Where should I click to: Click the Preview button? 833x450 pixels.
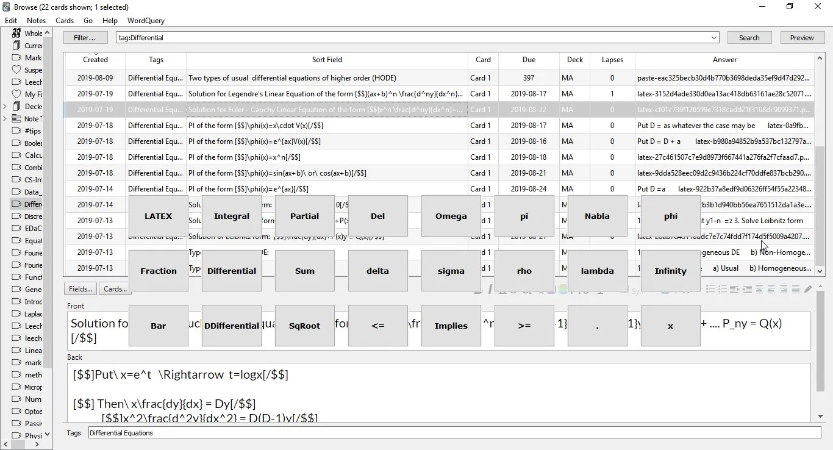click(801, 38)
